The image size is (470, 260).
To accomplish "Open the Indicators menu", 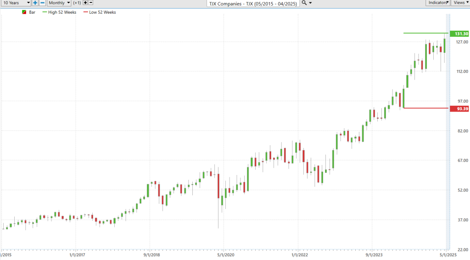I will point(438,3).
